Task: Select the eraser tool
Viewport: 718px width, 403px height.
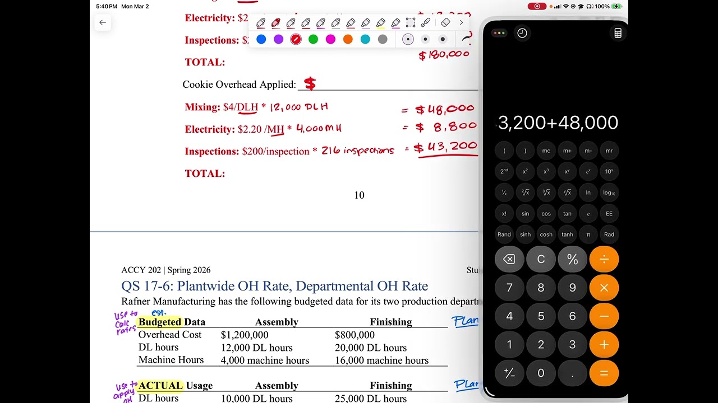Action: tap(445, 23)
